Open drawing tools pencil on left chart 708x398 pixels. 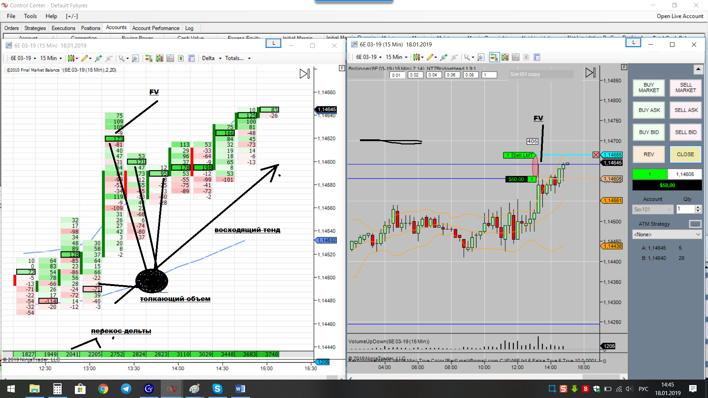(x=85, y=58)
